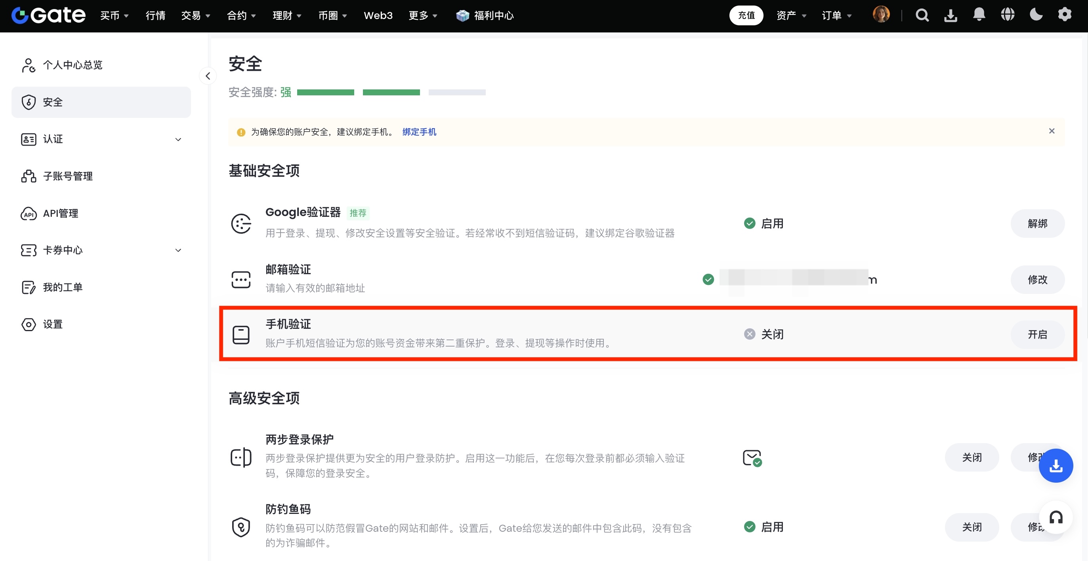Click the user avatar picture

tap(881, 15)
